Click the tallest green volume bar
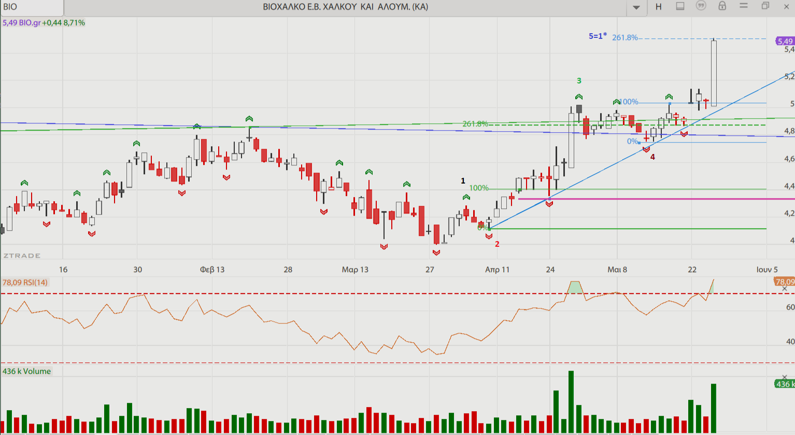 pyautogui.click(x=571, y=402)
